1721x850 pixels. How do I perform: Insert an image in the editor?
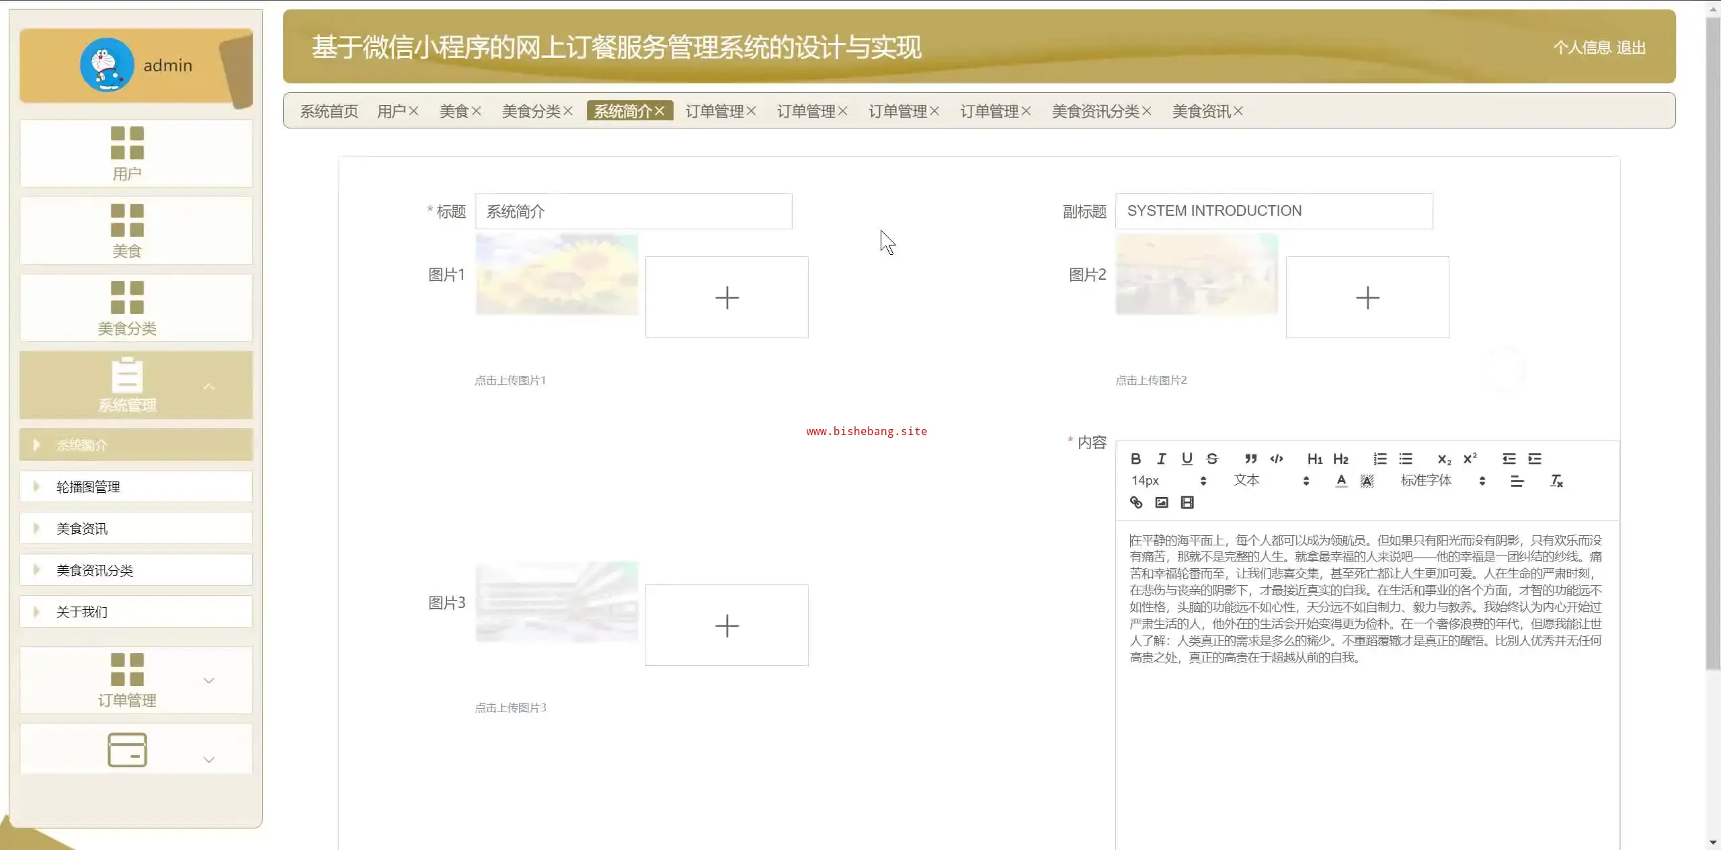coord(1162,502)
